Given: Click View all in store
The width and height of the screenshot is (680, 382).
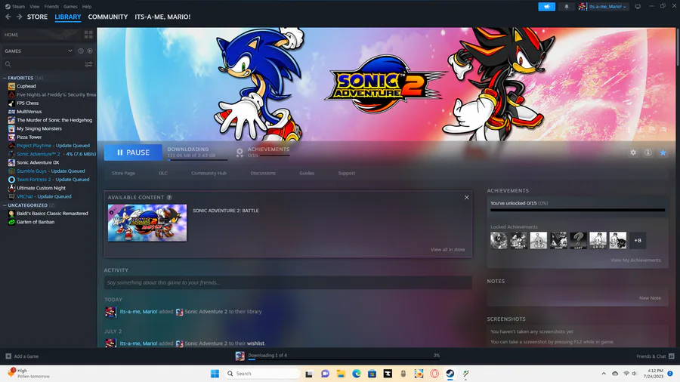Looking at the screenshot, I should point(447,249).
